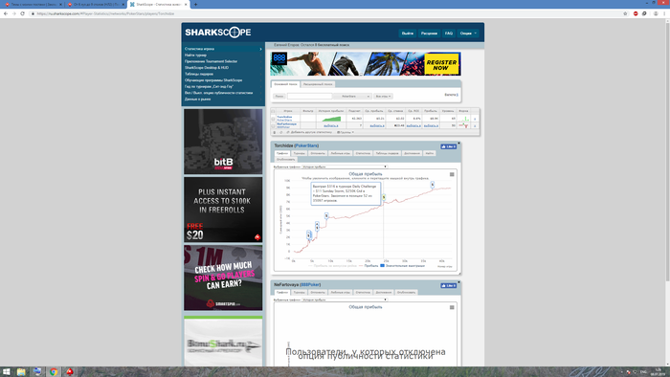
Task: Open 'Оппоненты' tab in Torchidze panel
Action: [318, 153]
